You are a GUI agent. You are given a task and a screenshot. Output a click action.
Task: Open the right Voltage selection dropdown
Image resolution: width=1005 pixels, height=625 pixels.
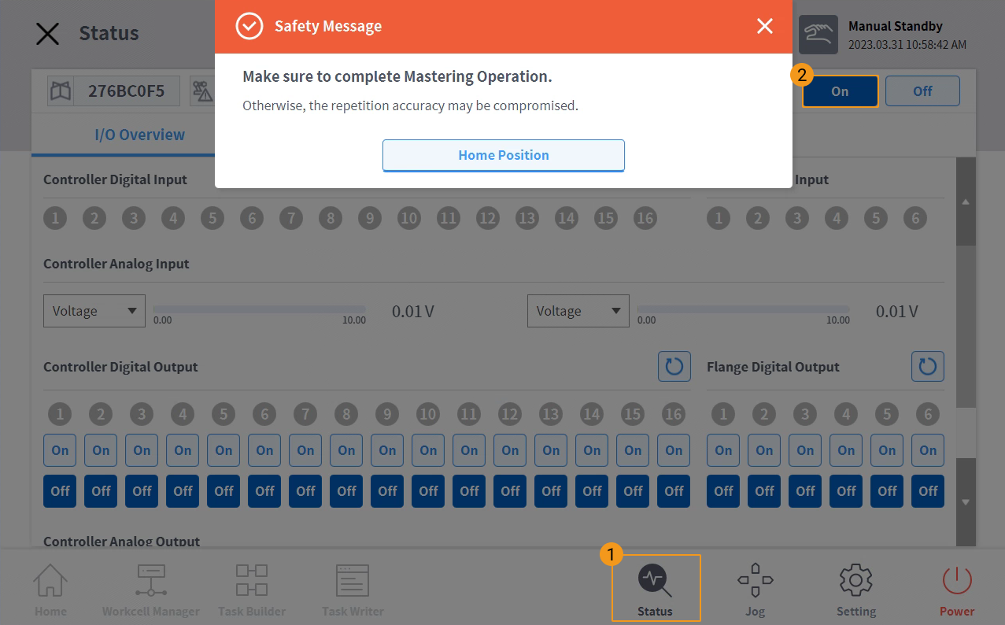[x=578, y=311]
